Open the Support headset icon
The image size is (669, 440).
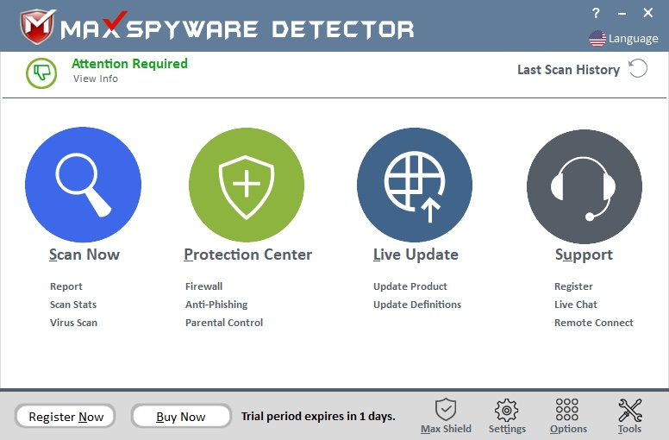tap(584, 185)
